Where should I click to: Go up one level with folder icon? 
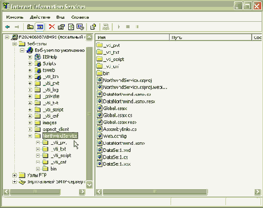point(30,27)
